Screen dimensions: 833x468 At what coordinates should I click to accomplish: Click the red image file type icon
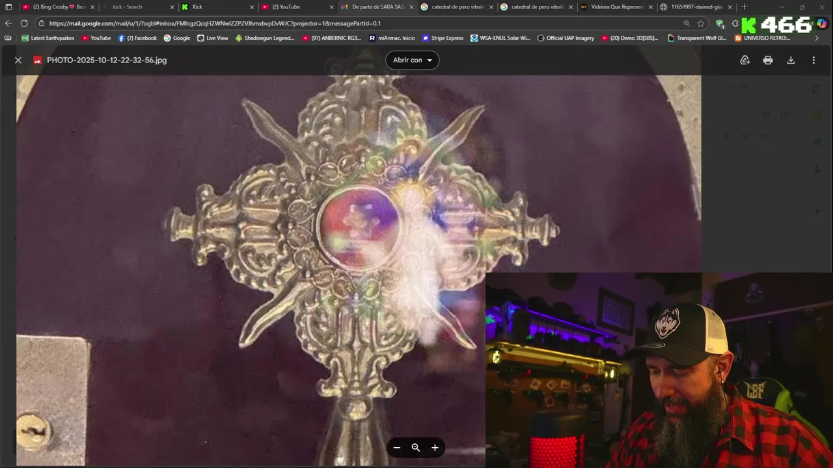(x=38, y=60)
